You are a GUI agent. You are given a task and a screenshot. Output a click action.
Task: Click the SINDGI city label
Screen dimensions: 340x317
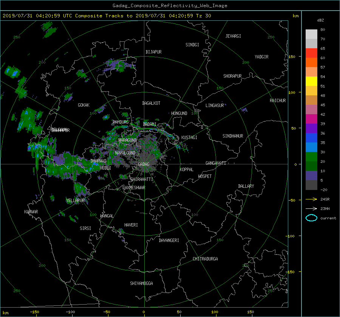click(x=192, y=45)
